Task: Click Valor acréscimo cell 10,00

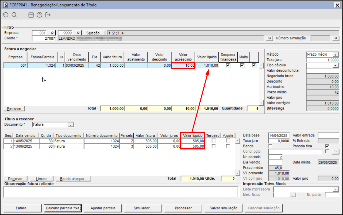Action: [183, 65]
